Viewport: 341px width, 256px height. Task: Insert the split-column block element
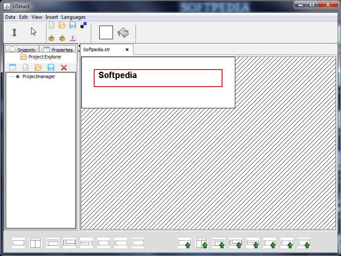point(35,243)
